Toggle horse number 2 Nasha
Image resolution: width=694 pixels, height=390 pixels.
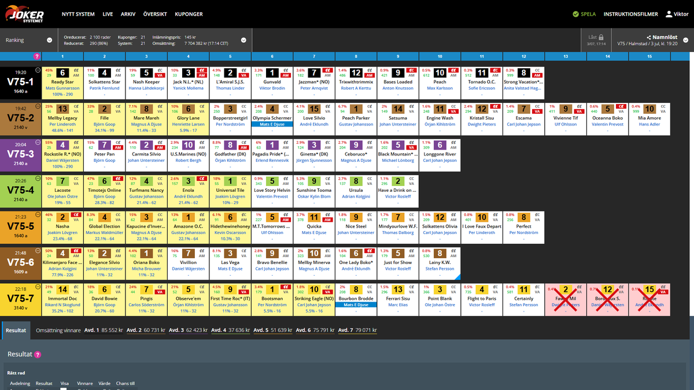click(x=63, y=217)
